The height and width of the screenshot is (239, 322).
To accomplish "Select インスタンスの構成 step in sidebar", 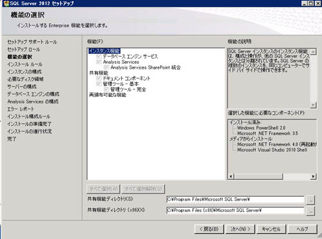I will pyautogui.click(x=24, y=72).
